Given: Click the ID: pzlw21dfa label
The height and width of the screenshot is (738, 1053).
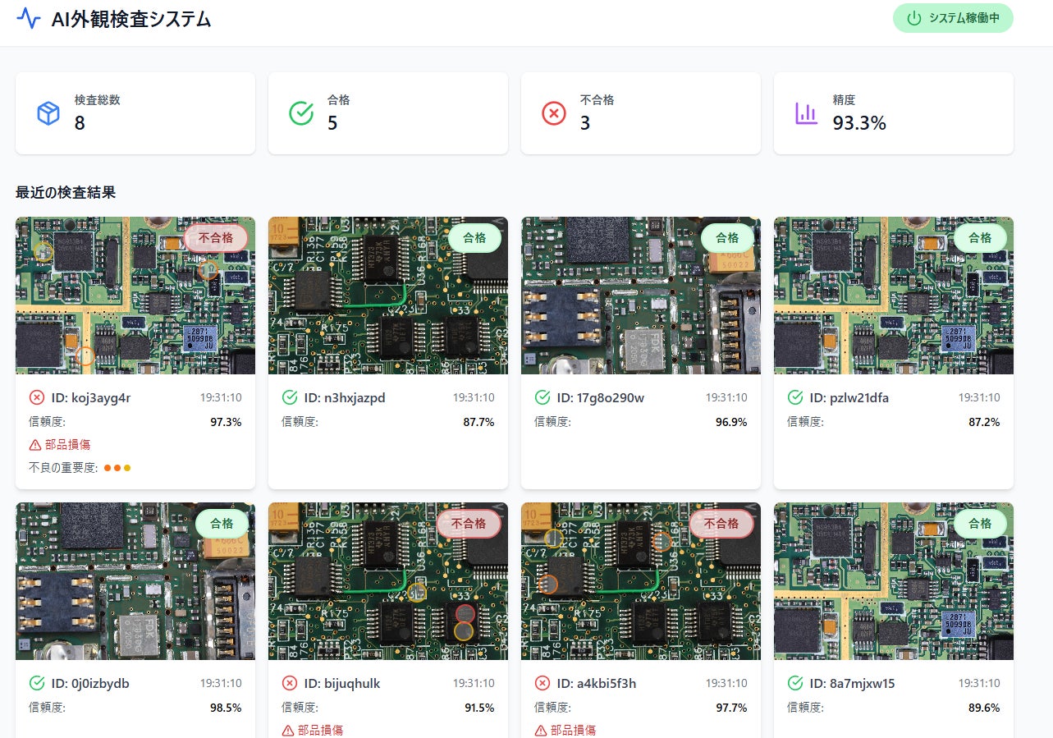Looking at the screenshot, I should point(849,398).
